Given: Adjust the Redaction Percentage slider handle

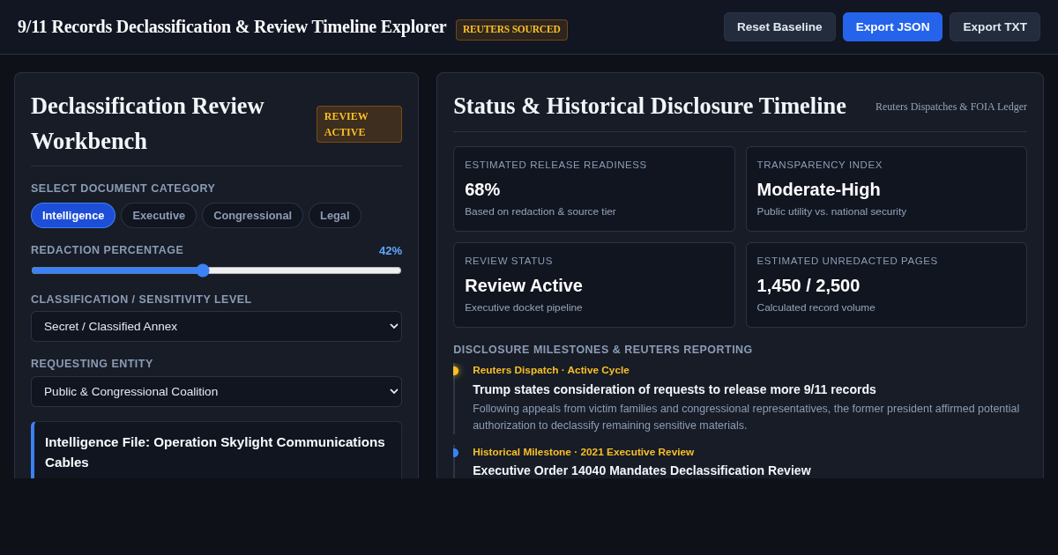Looking at the screenshot, I should coord(203,270).
